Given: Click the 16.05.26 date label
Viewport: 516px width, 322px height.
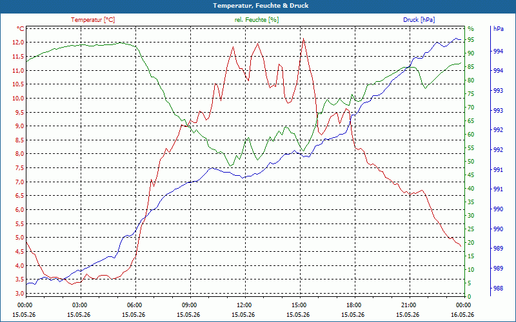Looking at the screenshot, I should pos(462,314).
